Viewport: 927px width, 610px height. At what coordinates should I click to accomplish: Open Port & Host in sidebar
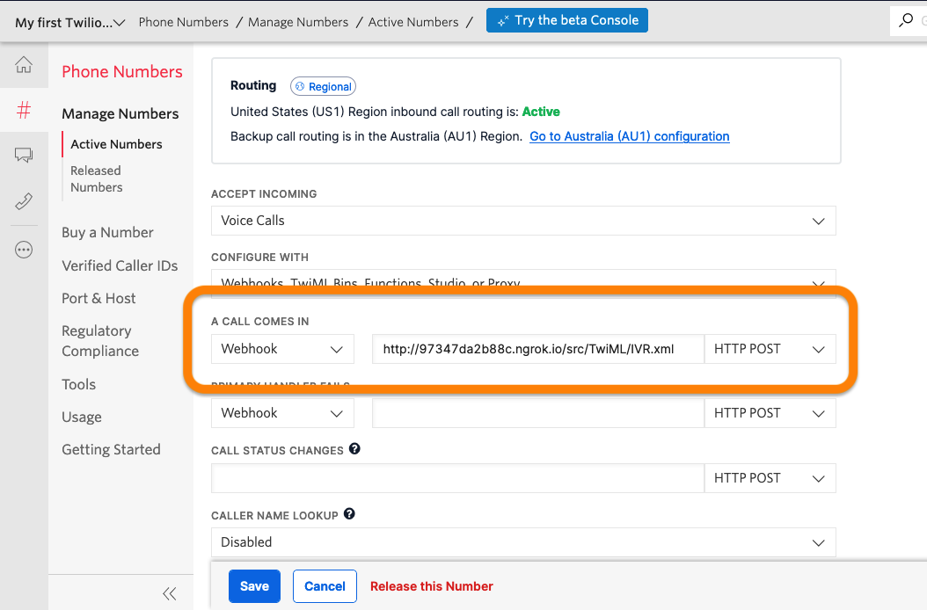99,298
